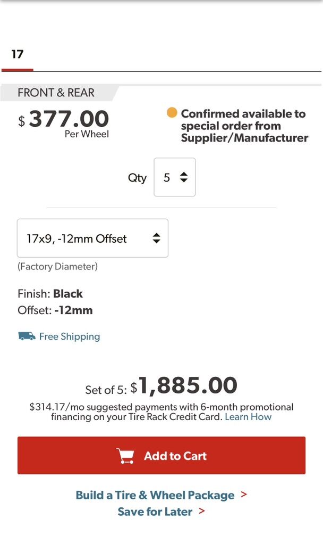Open the Qty dropdown showing 5
The height and width of the screenshot is (543, 323).
(x=174, y=177)
